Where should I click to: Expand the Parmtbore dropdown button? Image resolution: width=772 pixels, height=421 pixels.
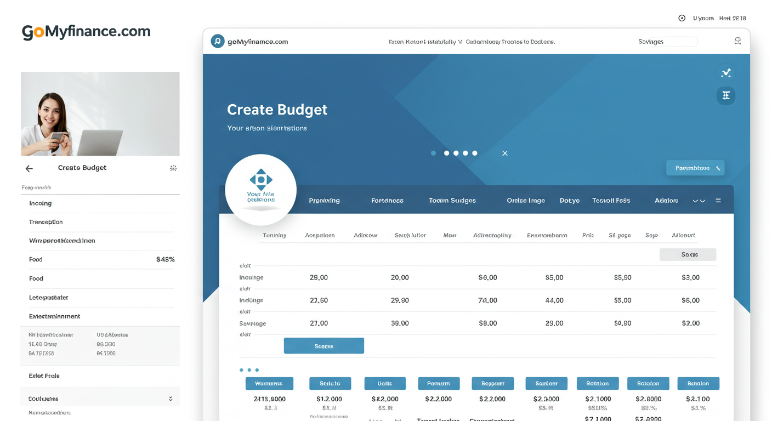695,167
